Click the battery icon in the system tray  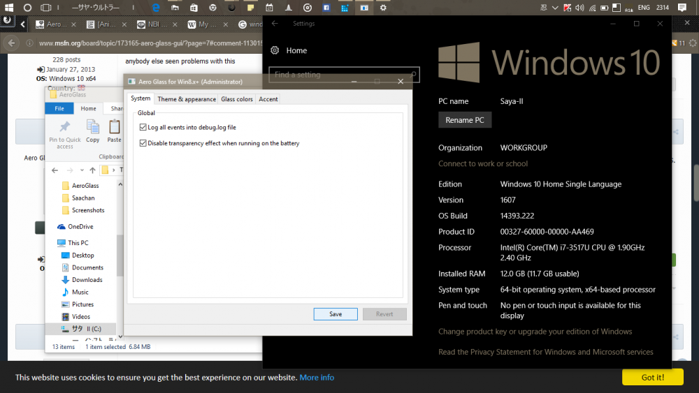tap(605, 8)
